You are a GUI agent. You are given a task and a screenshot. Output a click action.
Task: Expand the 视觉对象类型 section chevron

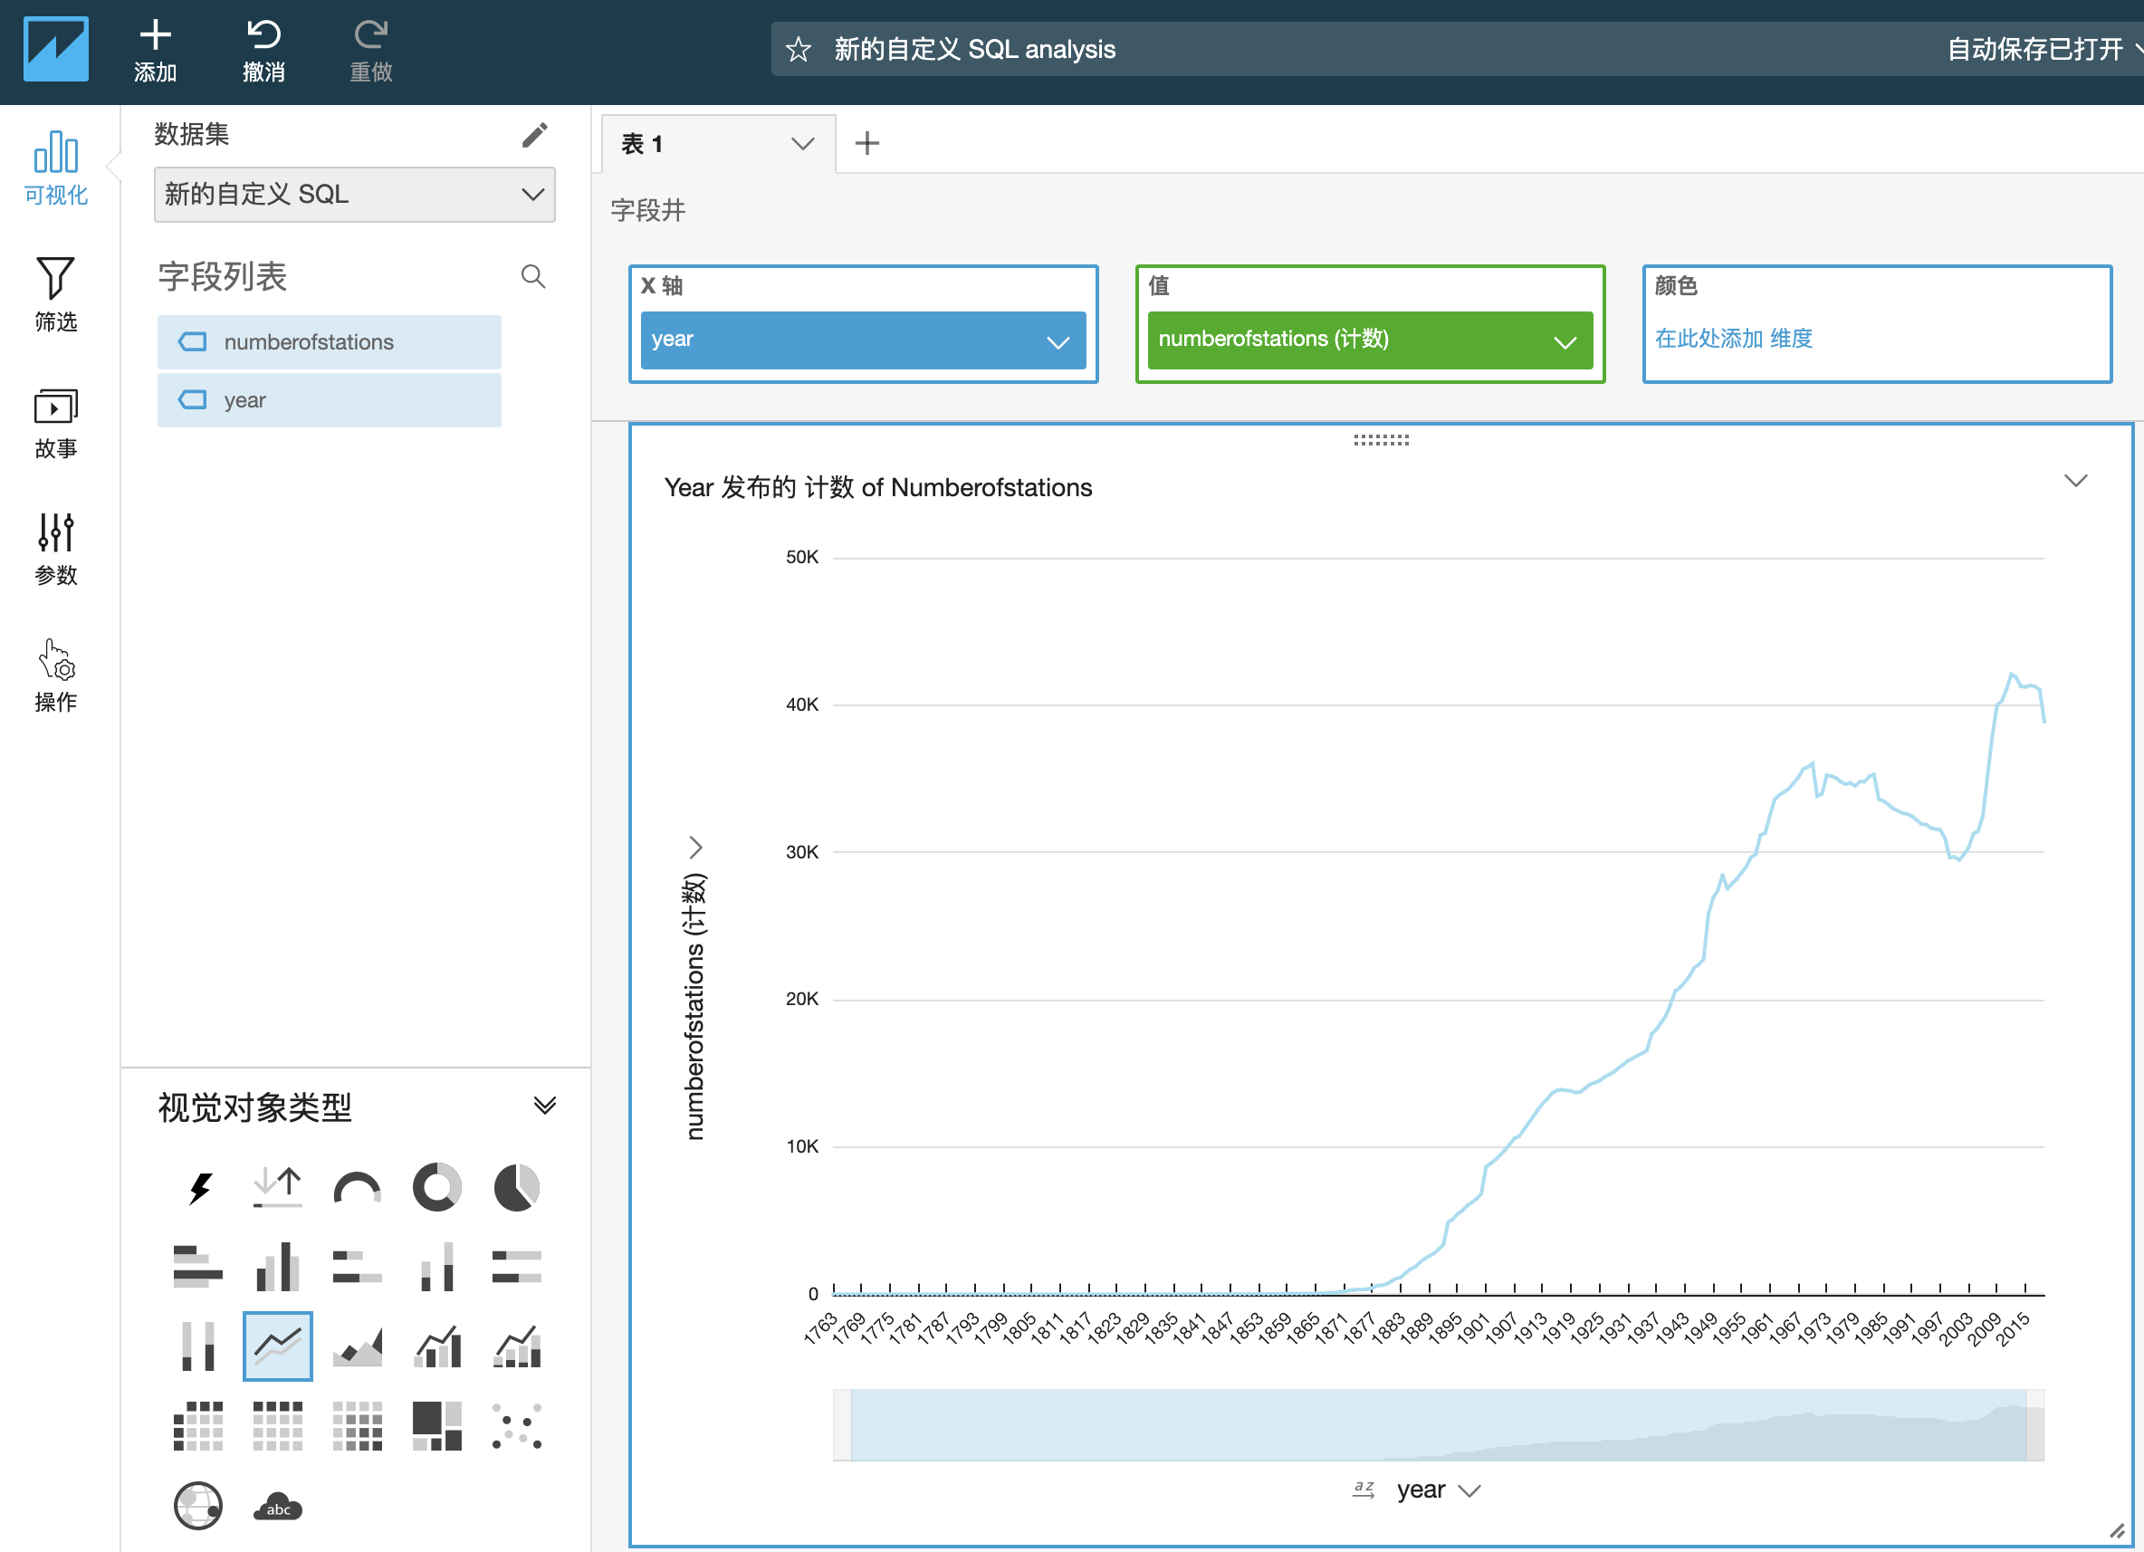542,1104
